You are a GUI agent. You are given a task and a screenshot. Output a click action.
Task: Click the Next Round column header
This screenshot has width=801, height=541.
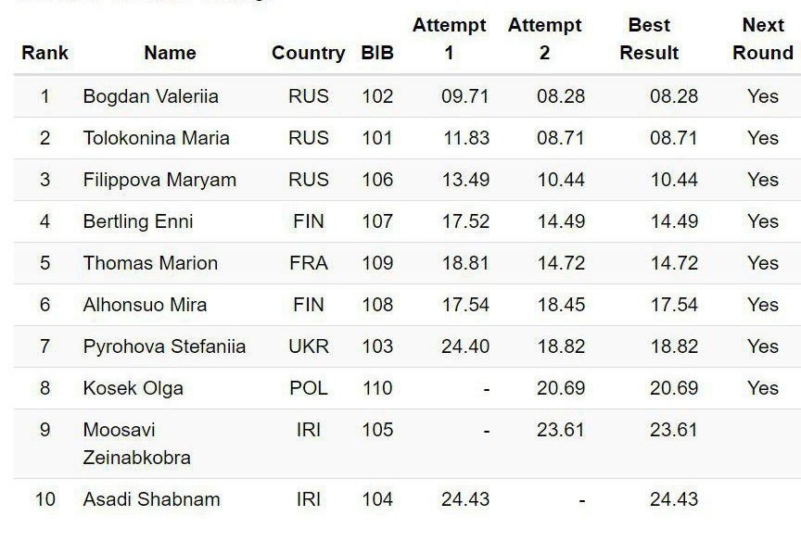(762, 39)
